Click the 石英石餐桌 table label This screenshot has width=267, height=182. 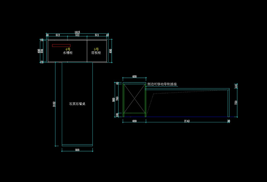click(x=77, y=104)
